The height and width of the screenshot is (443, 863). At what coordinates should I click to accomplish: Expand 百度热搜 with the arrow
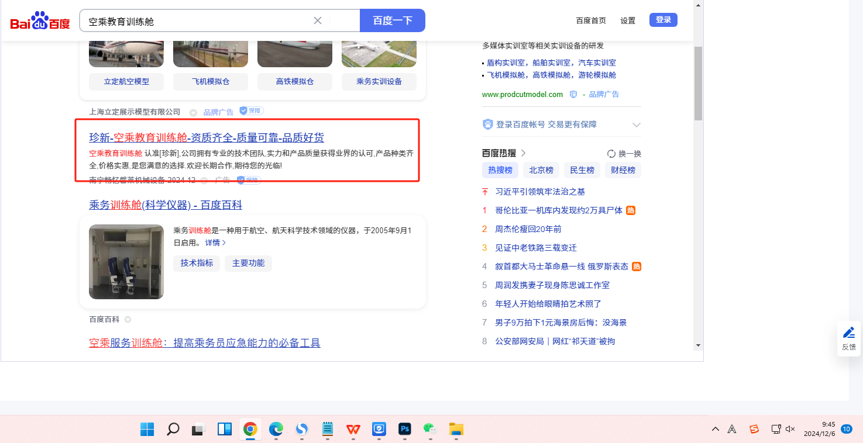523,153
